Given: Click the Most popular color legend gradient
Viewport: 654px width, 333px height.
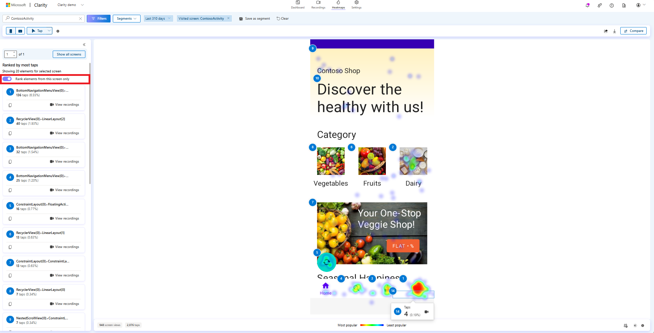Looking at the screenshot, I should click(371, 325).
